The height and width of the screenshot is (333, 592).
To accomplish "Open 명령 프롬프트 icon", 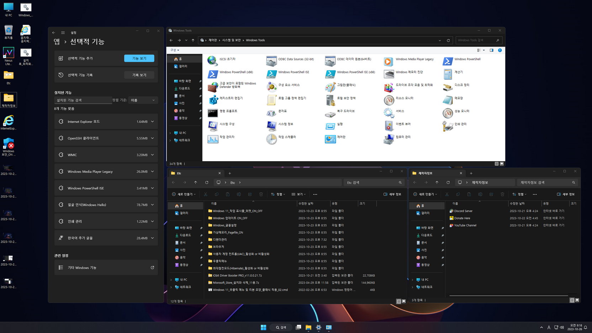I will click(213, 113).
